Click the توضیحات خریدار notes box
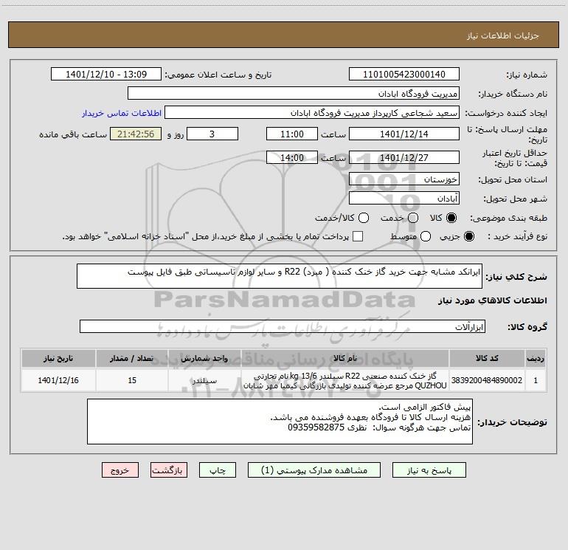 pyautogui.click(x=280, y=422)
